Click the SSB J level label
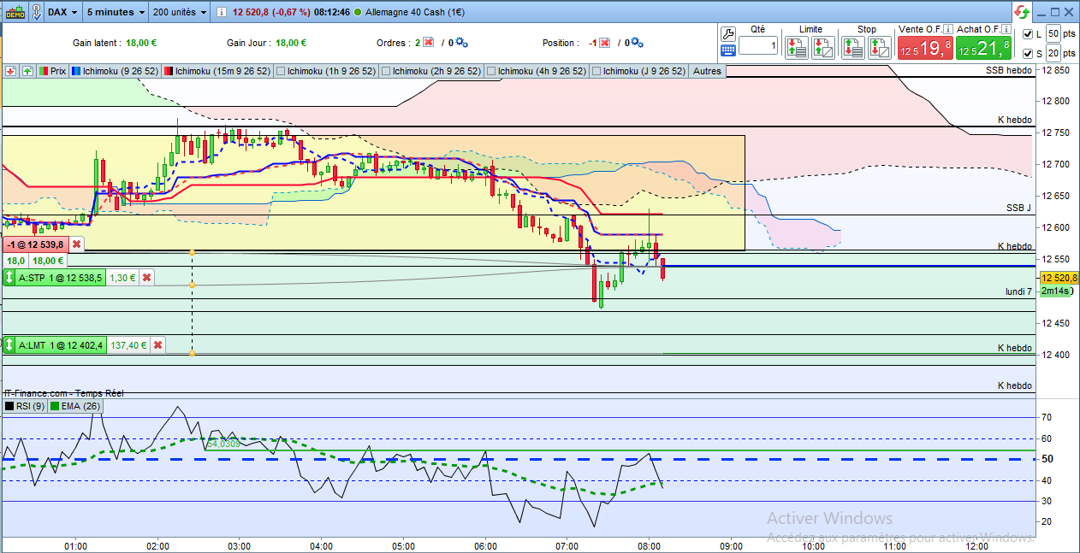The image size is (1080, 553). click(1019, 208)
